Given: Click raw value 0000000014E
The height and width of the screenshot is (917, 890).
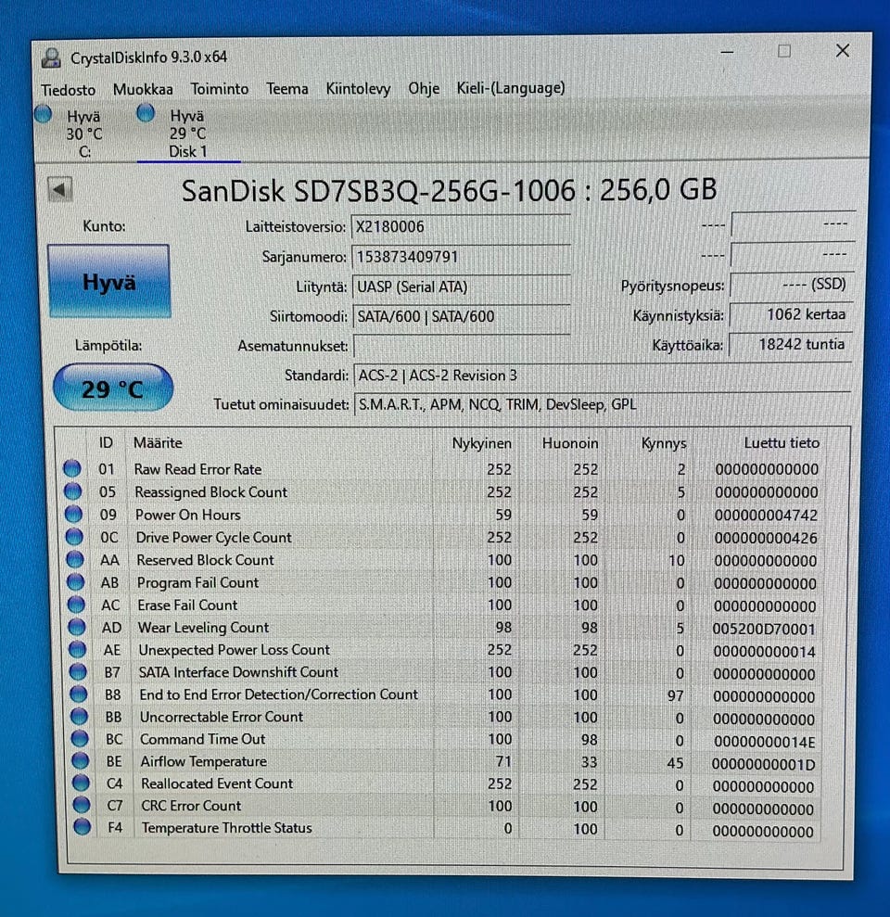Looking at the screenshot, I should coord(764,742).
